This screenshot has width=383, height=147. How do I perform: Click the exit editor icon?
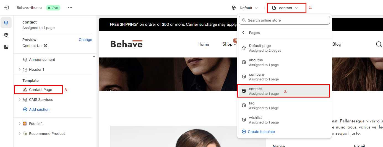click(7, 8)
